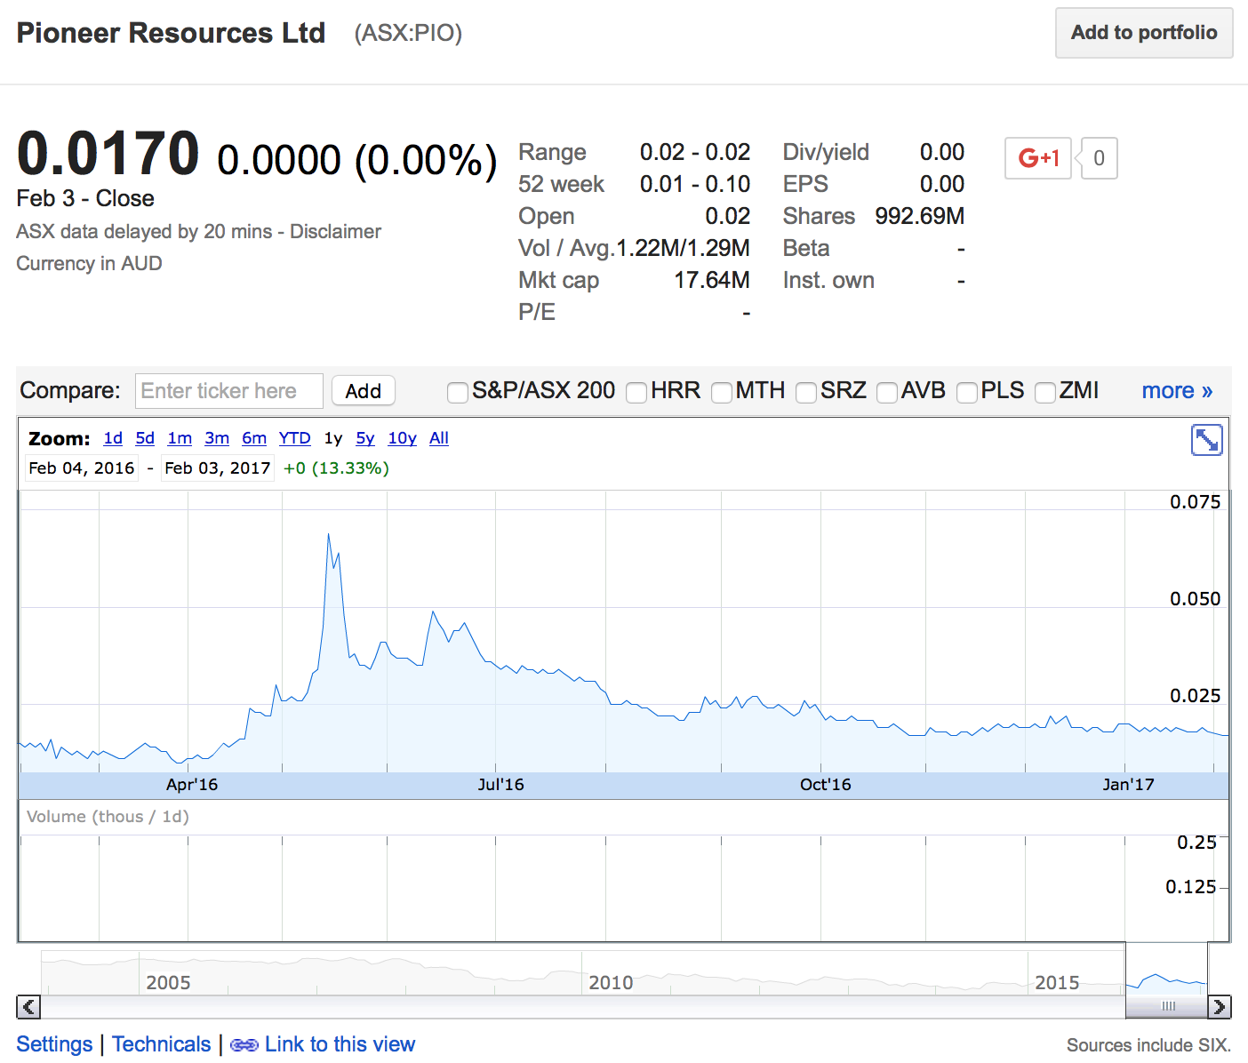Click the chain icon beside Link to this view
Screen dimensions: 1248x1063
coord(244,1045)
